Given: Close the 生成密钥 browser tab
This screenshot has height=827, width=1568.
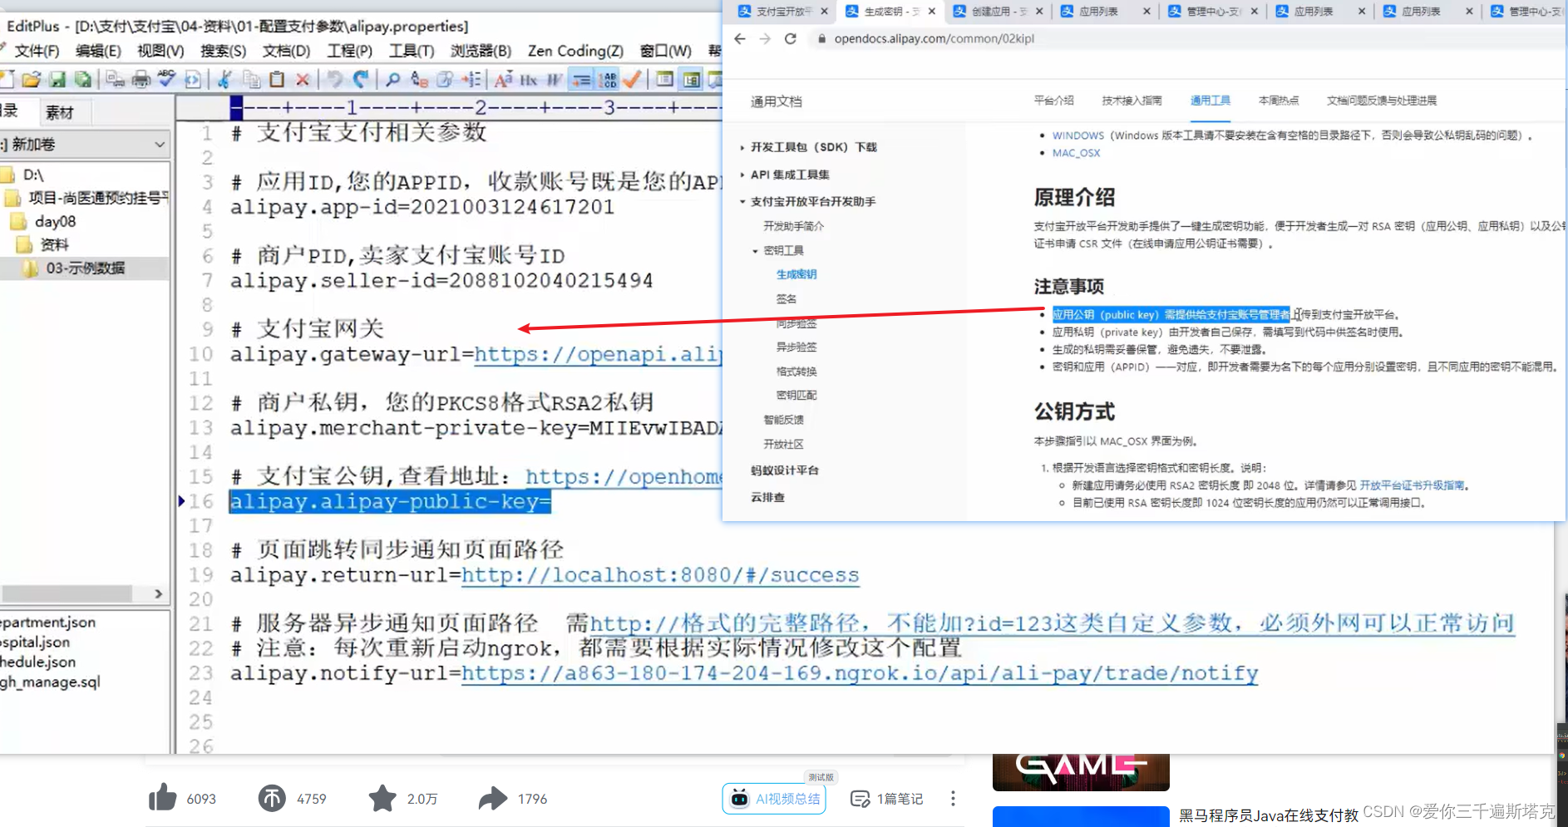Looking at the screenshot, I should click(x=932, y=12).
